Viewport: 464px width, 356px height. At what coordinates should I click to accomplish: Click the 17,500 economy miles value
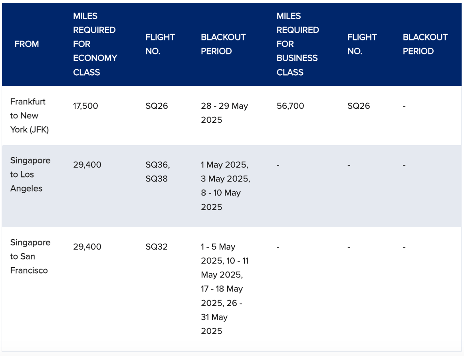85,106
